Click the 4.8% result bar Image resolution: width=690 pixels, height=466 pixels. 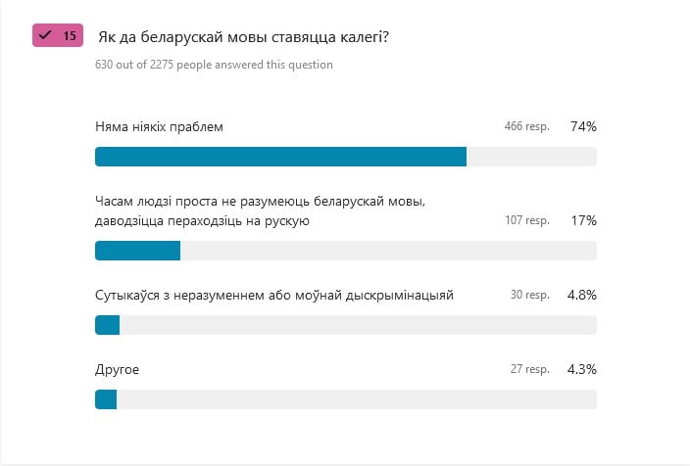tap(346, 325)
